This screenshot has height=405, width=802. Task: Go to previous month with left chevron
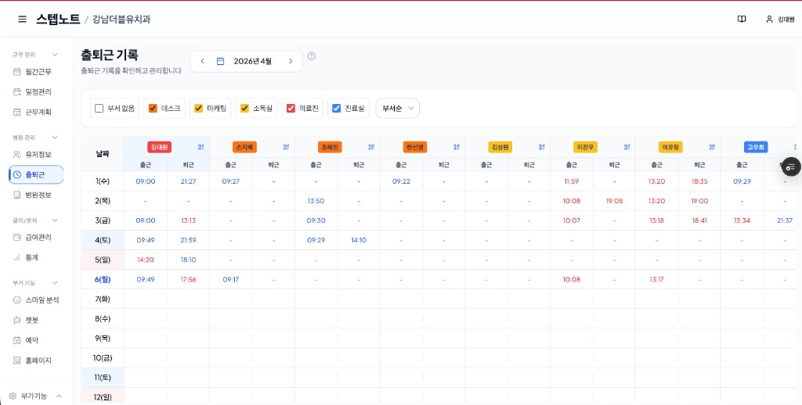click(203, 61)
